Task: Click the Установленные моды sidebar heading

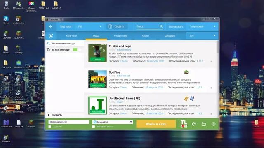Action: 64,43
